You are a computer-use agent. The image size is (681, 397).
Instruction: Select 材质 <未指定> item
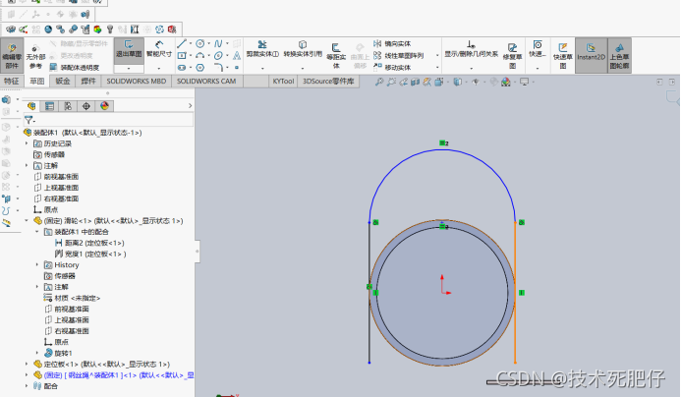tap(72, 298)
